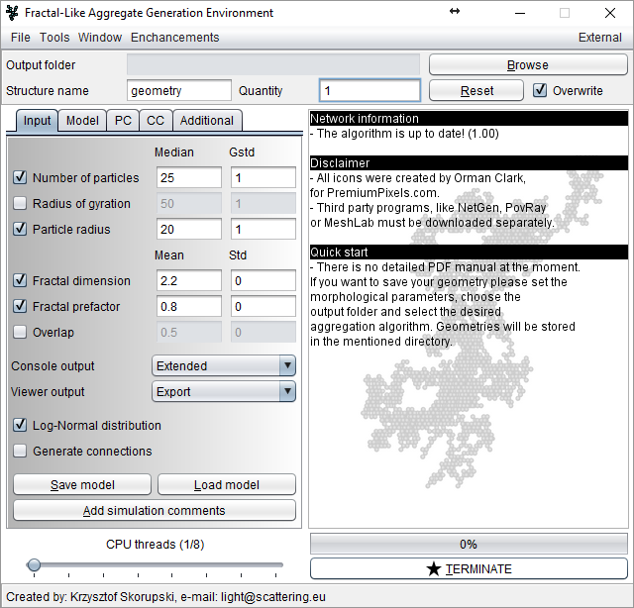Click the CPU threads slider handle
The width and height of the screenshot is (634, 608).
34,564
